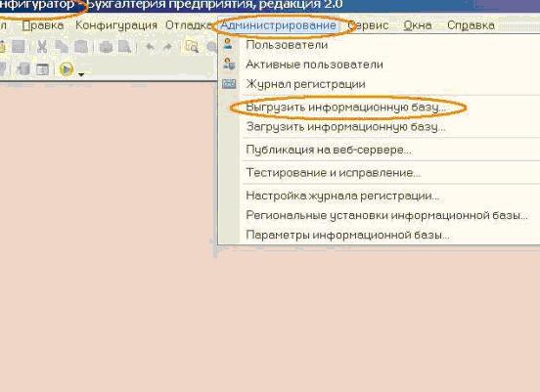
Task: Open the Справка menu
Action: pos(471,25)
